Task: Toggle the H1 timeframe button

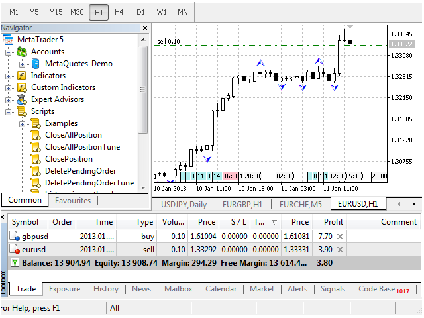Action: tap(99, 12)
